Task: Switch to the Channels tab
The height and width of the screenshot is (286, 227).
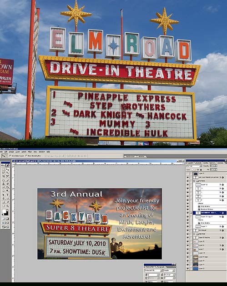Action: coord(198,163)
